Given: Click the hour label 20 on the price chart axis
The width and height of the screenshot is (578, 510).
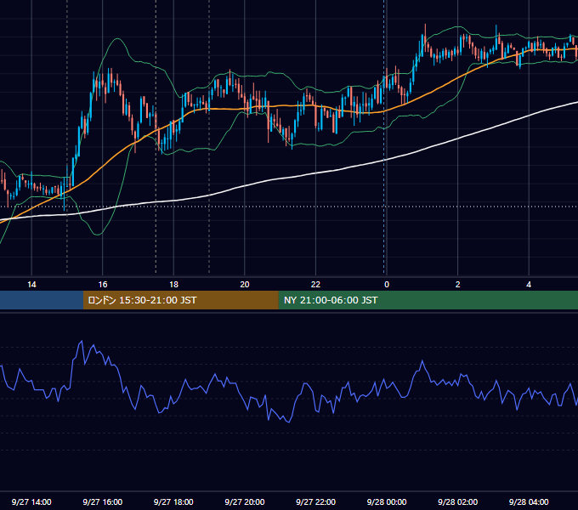Looking at the screenshot, I should pyautogui.click(x=245, y=285).
